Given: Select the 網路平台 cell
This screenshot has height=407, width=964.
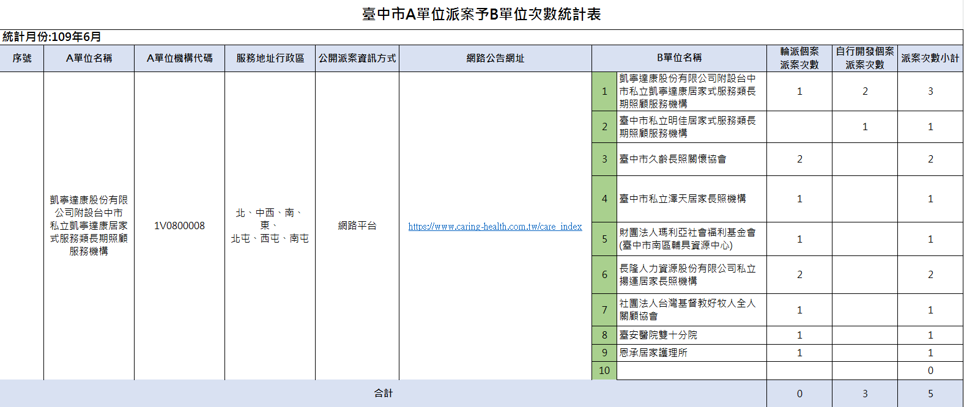Looking at the screenshot, I should [357, 226].
